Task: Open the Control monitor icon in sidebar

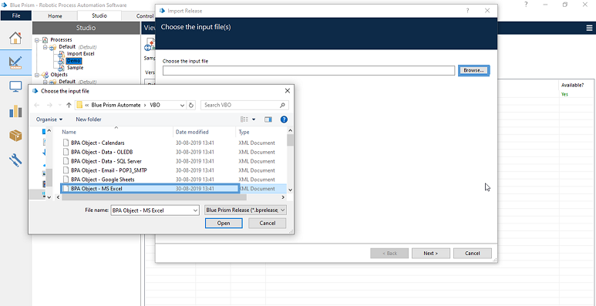Action: click(x=15, y=87)
